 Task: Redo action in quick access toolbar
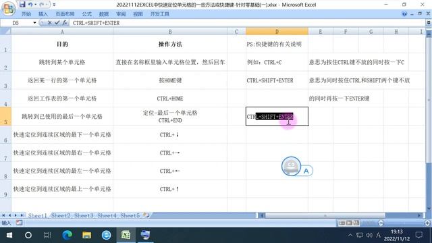pos(42,5)
